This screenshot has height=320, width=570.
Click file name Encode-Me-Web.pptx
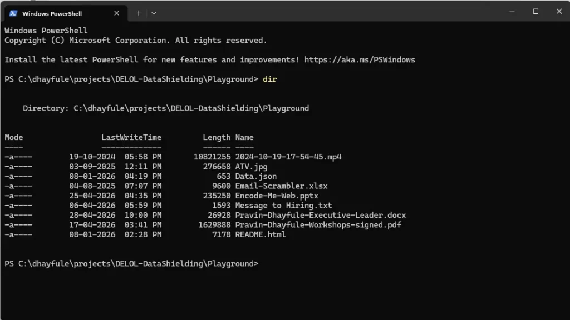pos(277,196)
